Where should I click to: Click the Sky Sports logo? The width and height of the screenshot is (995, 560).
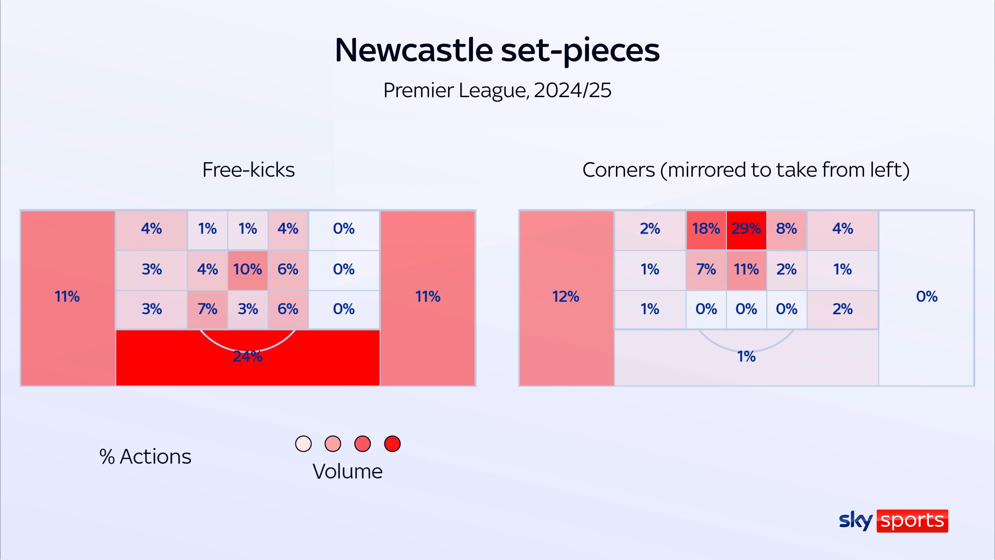pyautogui.click(x=893, y=521)
